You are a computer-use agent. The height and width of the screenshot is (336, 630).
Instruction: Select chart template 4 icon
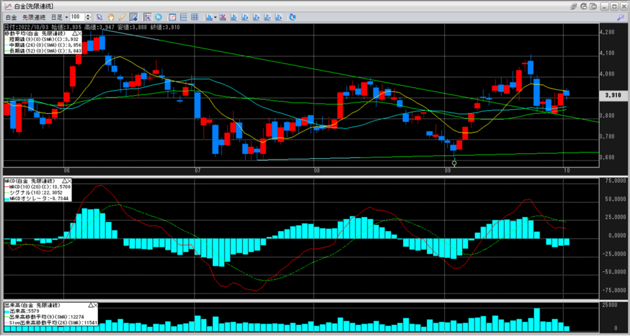pyautogui.click(x=268, y=17)
